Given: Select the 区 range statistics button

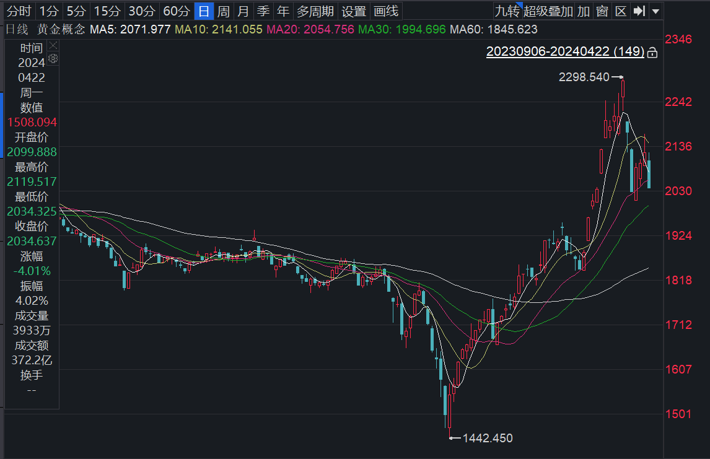Looking at the screenshot, I should [621, 11].
